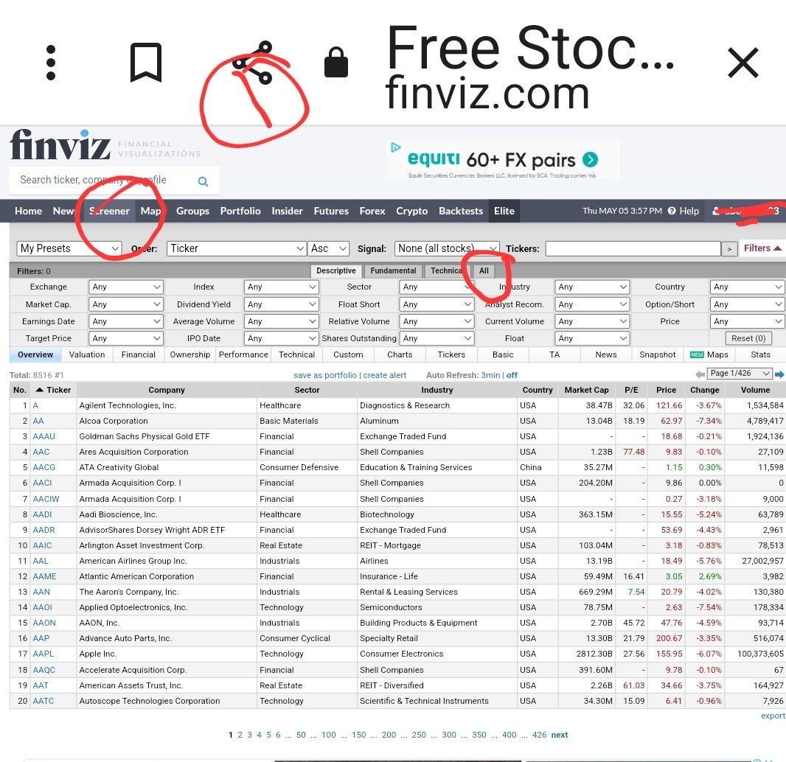Viewport: 786px width, 762px height.
Task: View site security via the lock icon
Action: (x=335, y=63)
